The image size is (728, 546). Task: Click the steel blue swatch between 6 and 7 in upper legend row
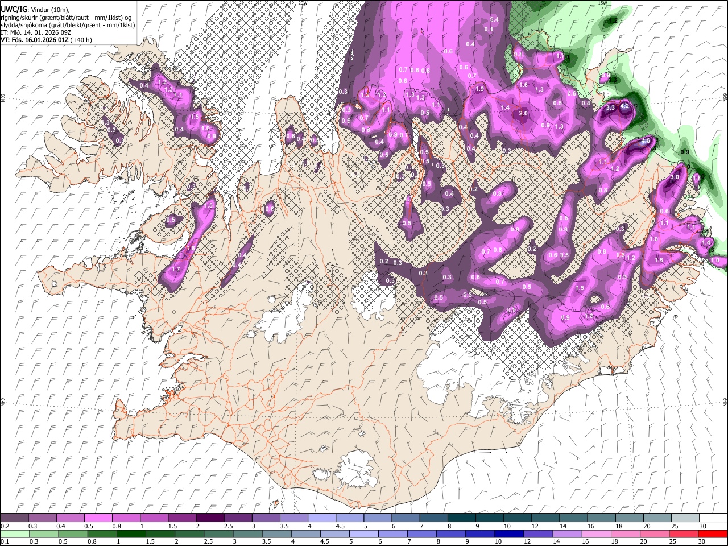tap(406, 518)
